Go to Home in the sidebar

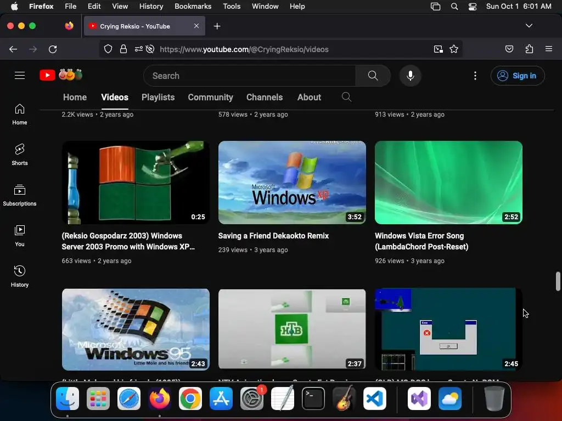coord(20,115)
